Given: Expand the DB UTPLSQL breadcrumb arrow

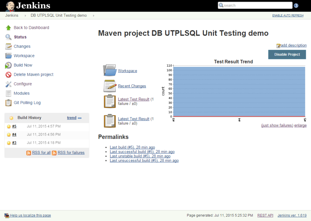Looking at the screenshot, I should [x=94, y=16].
